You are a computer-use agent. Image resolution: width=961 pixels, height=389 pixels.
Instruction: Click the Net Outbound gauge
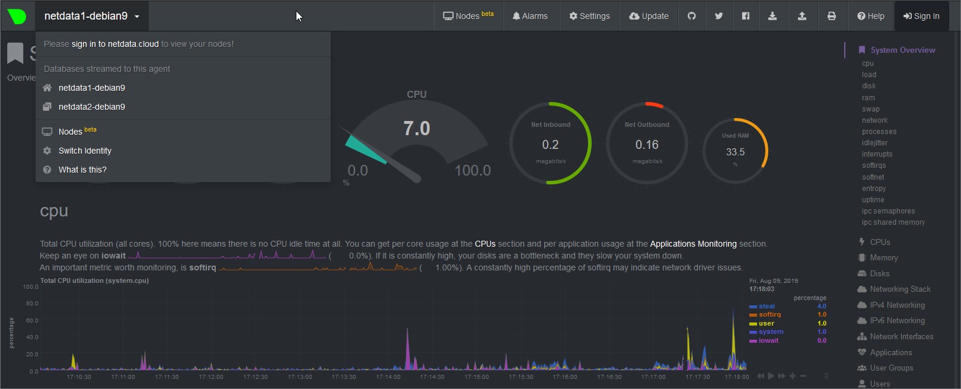[647, 143]
